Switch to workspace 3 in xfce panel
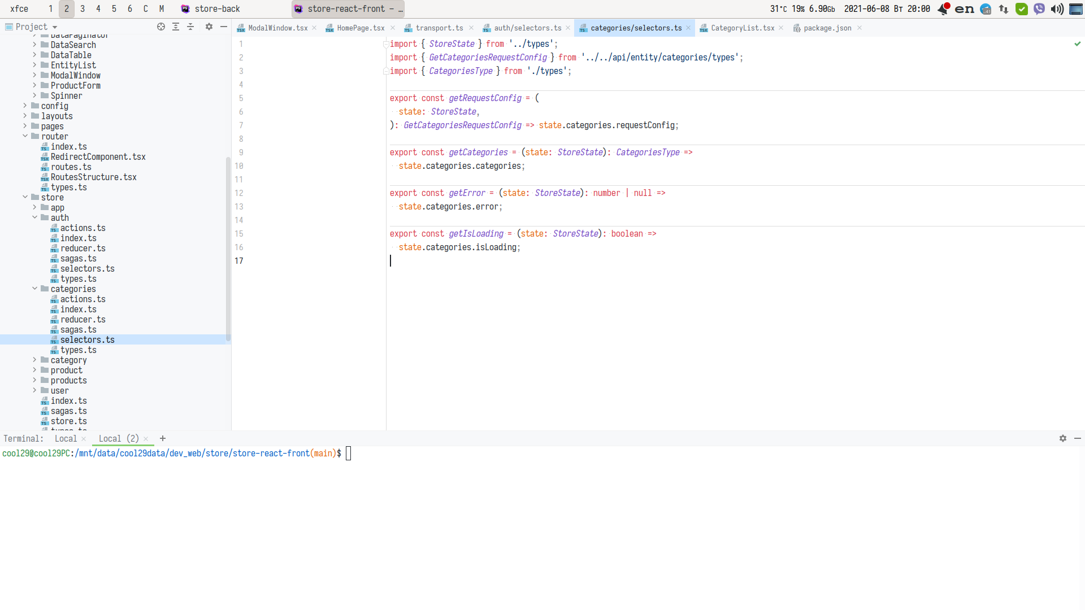Viewport: 1085px width, 610px height. [x=83, y=8]
